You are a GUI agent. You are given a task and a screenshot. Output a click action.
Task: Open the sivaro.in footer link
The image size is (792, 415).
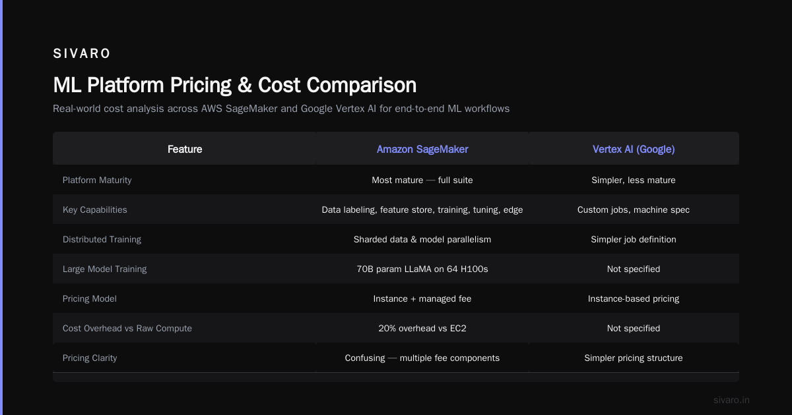(x=732, y=400)
